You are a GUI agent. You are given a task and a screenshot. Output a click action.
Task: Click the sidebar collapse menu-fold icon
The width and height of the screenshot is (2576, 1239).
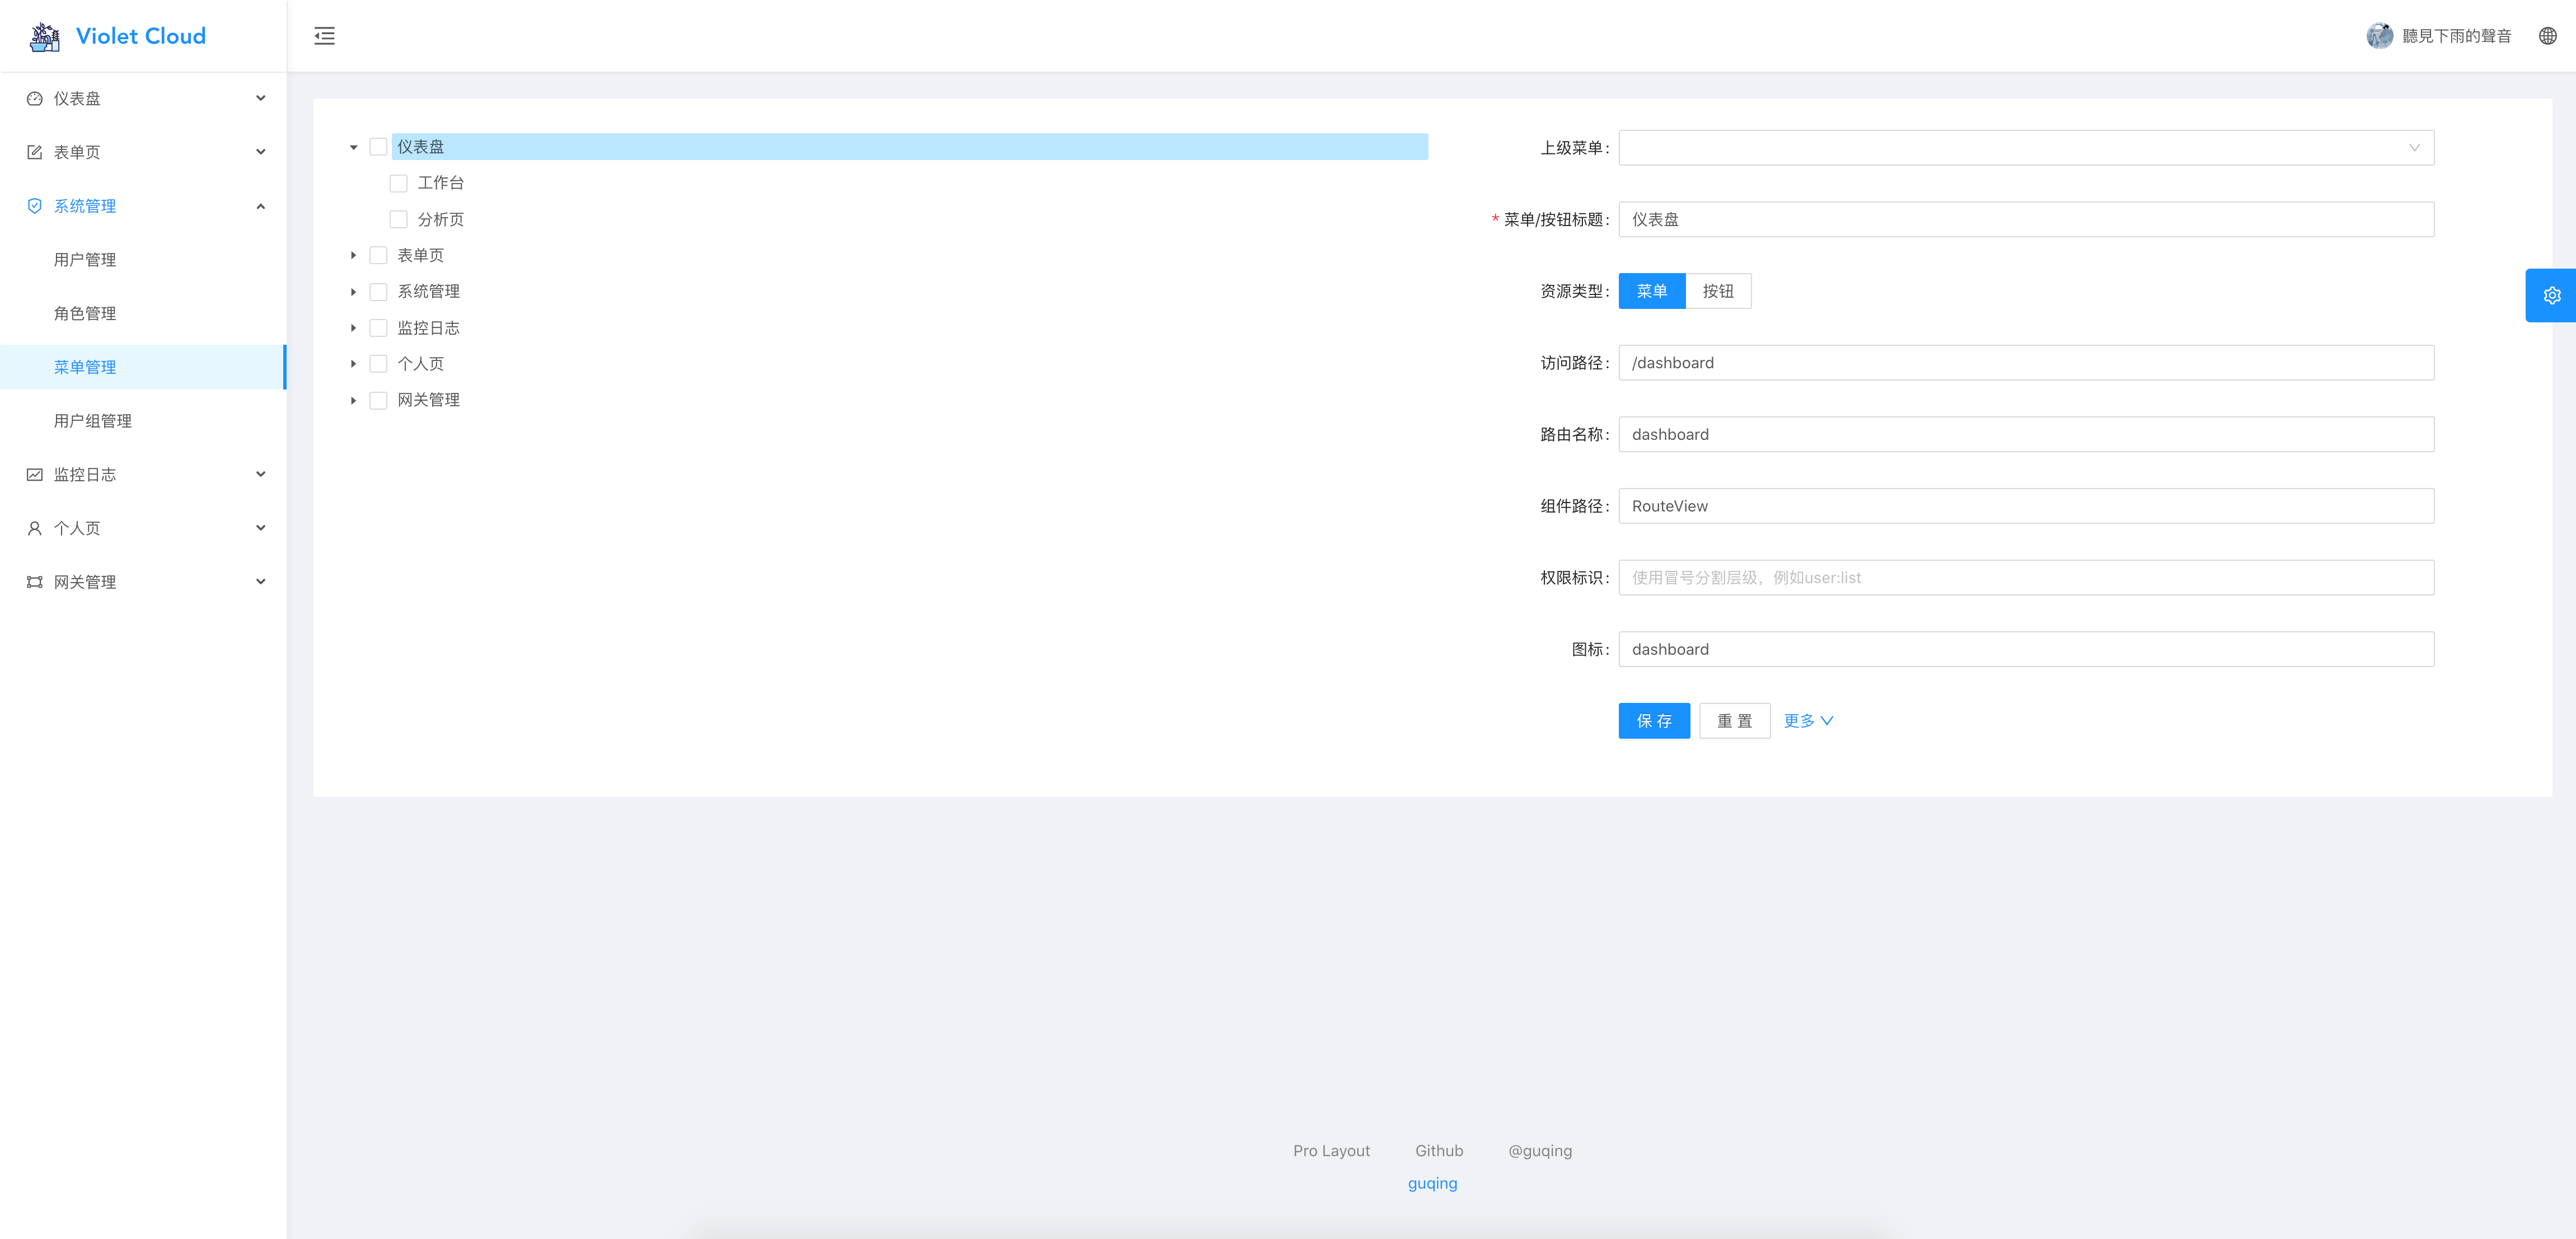(324, 36)
